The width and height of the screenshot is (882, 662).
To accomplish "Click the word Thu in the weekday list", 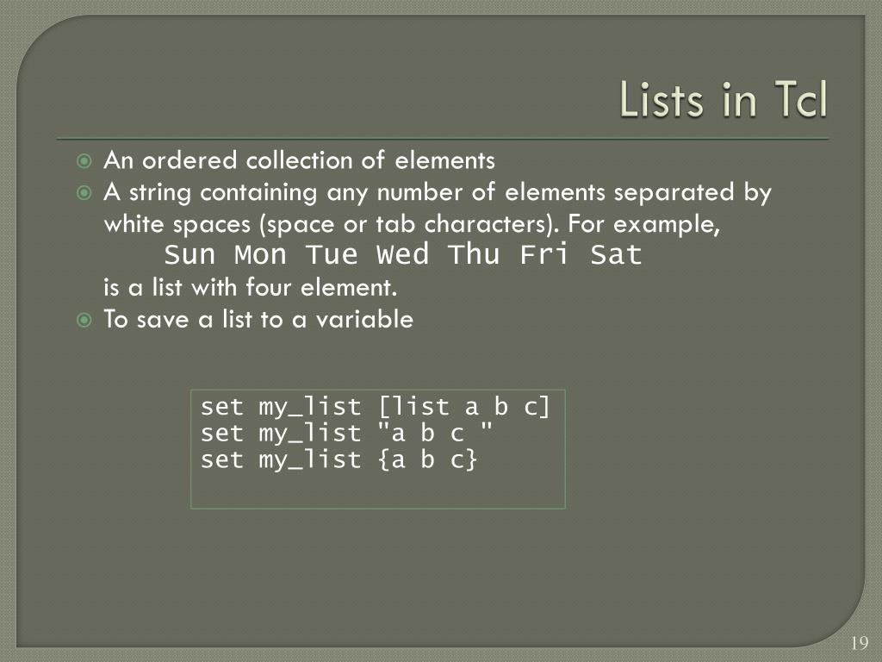I will [x=474, y=254].
